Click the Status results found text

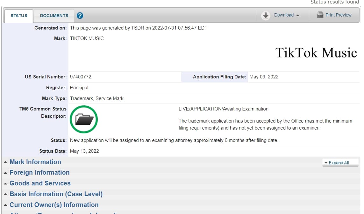tap(334, 2)
